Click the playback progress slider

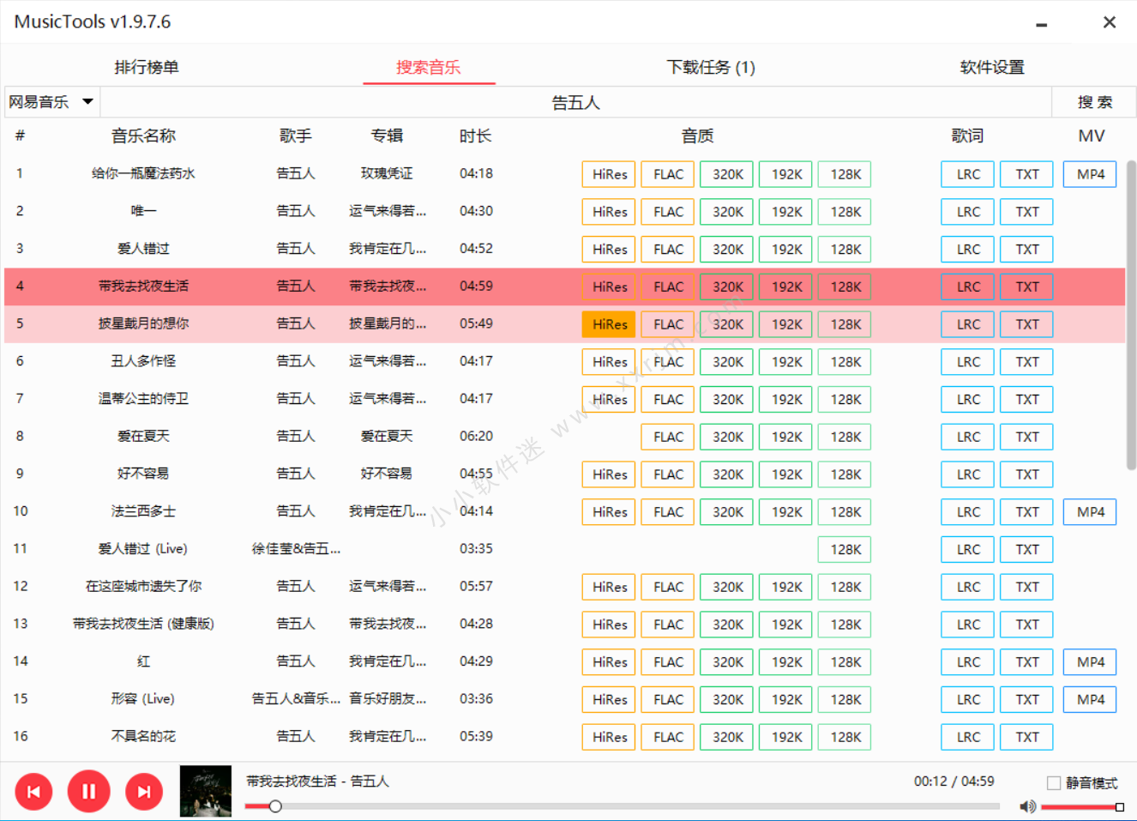(x=622, y=806)
